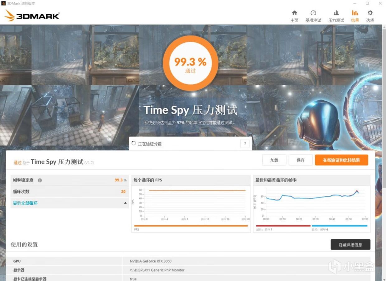
Task: Click the 保存 save button
Action: [300, 160]
